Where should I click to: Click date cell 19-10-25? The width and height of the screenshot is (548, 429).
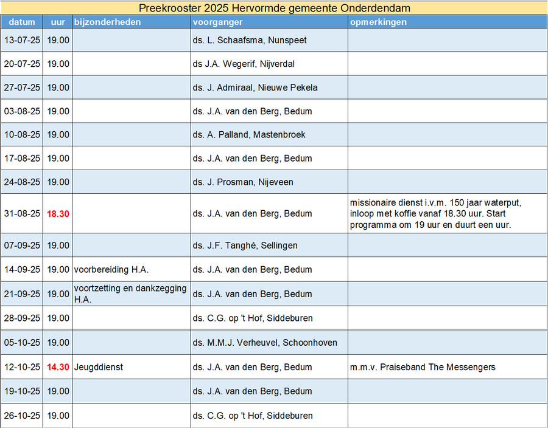(22, 391)
